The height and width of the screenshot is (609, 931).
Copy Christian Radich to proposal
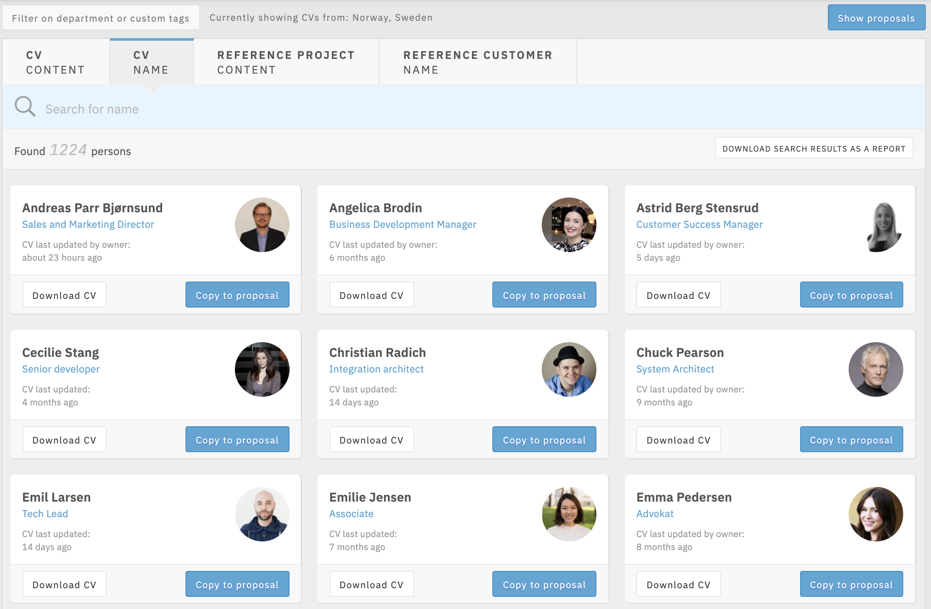[x=544, y=440]
